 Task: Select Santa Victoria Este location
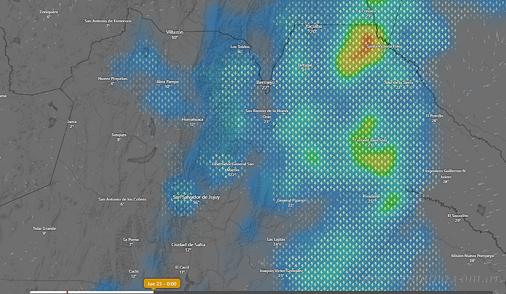[x=382, y=46]
